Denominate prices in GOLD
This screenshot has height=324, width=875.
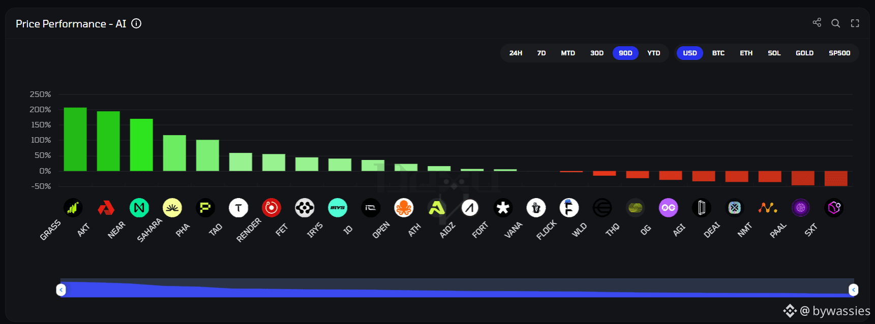(805, 53)
